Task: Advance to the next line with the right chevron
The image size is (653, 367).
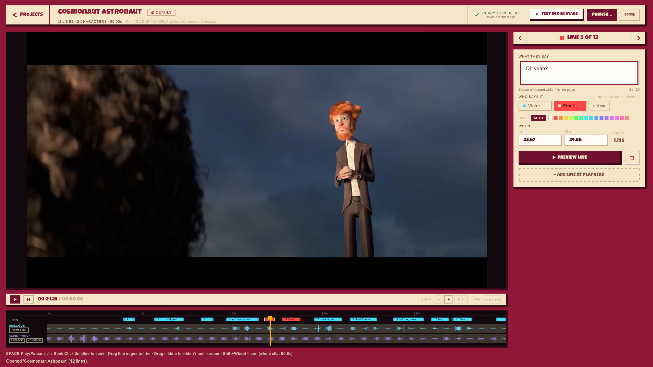Action: [x=638, y=38]
